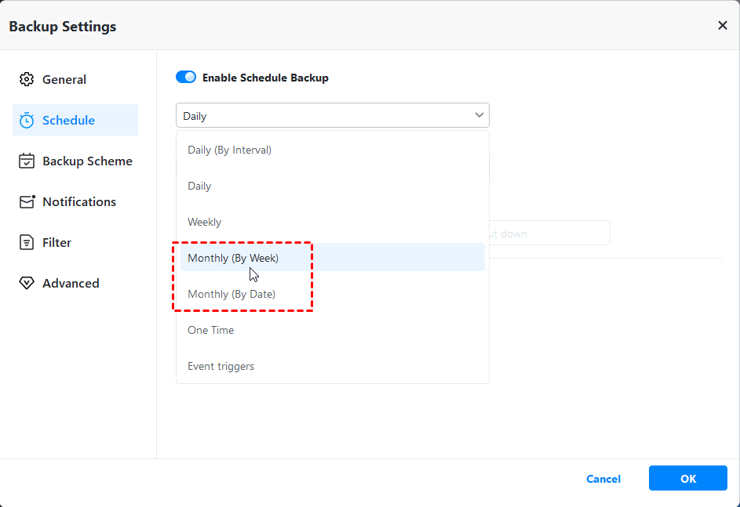This screenshot has width=740, height=507.
Task: Choose One Time schedule option
Action: coord(210,330)
